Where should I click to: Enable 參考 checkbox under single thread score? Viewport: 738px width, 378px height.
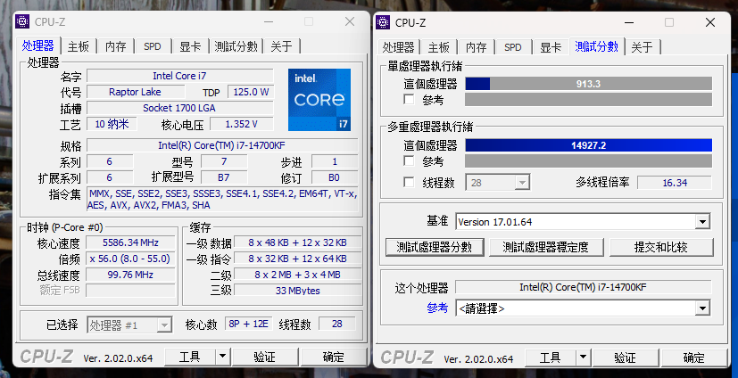[x=409, y=100]
